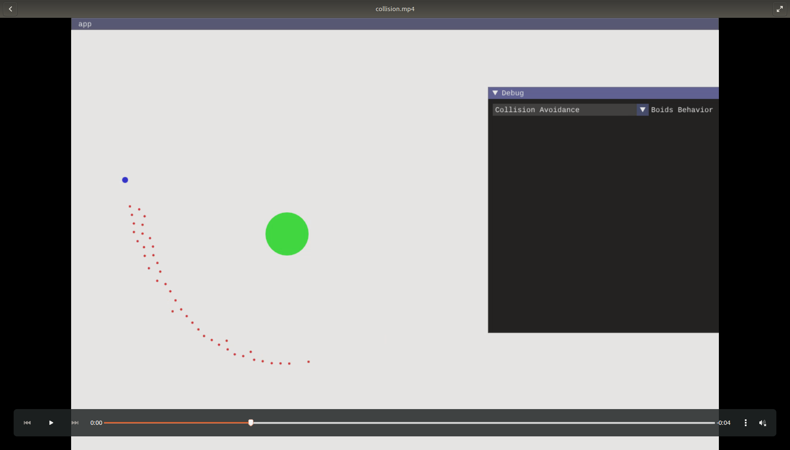Play the collision.mp4 video

51,423
